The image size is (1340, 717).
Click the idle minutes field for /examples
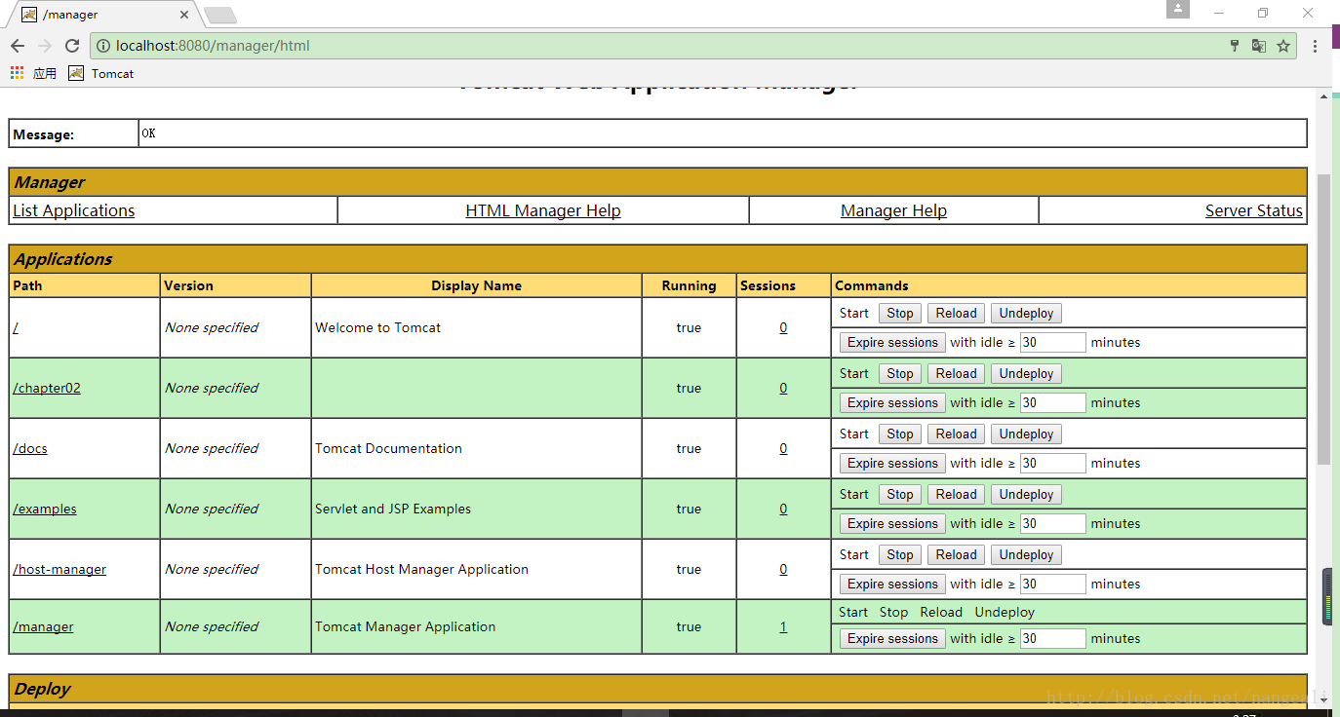(x=1052, y=523)
